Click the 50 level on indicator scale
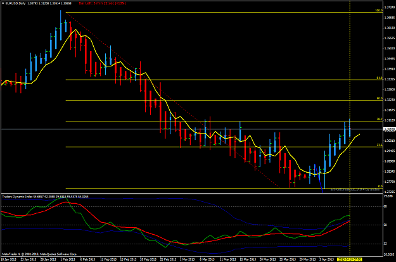Screen dimensions: 396x262 pyautogui.click(x=385, y=225)
